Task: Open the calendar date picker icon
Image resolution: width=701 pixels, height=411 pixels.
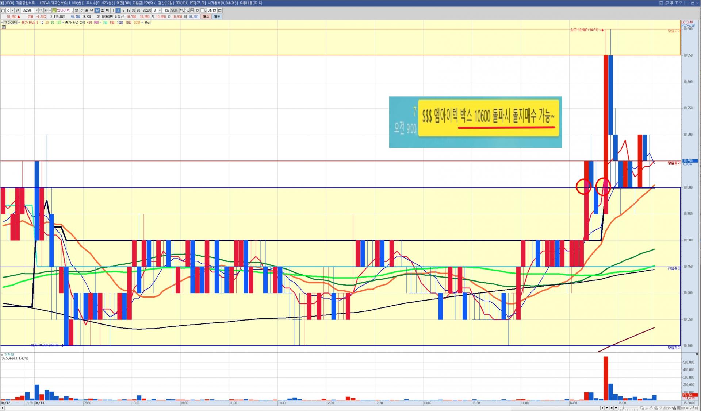Action: (x=220, y=11)
